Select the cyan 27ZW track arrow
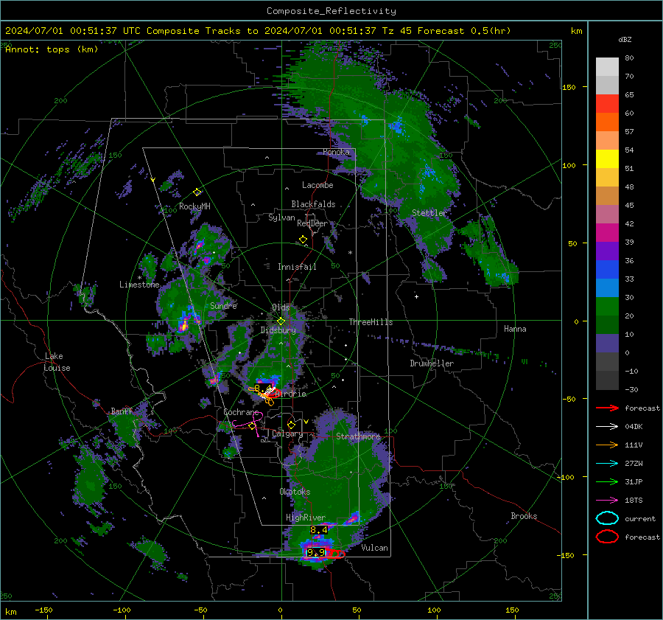 click(x=607, y=464)
